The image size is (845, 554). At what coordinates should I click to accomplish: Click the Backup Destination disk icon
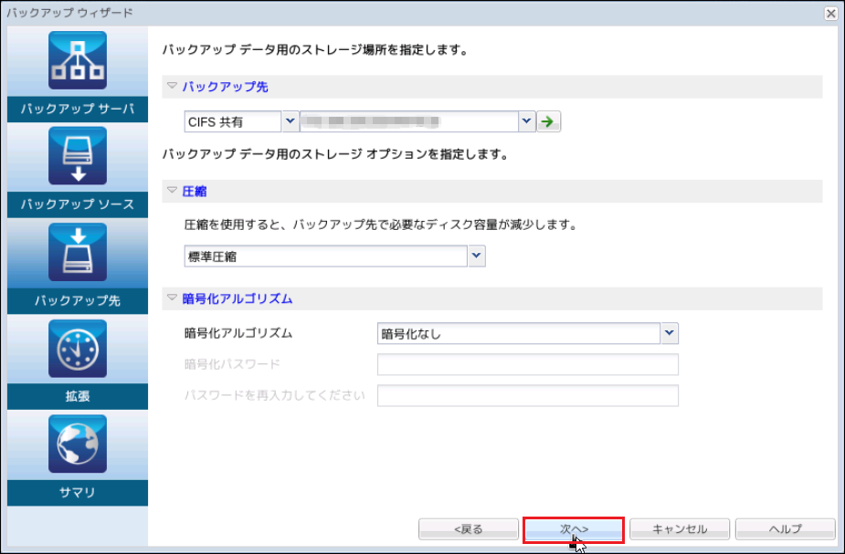tap(78, 252)
